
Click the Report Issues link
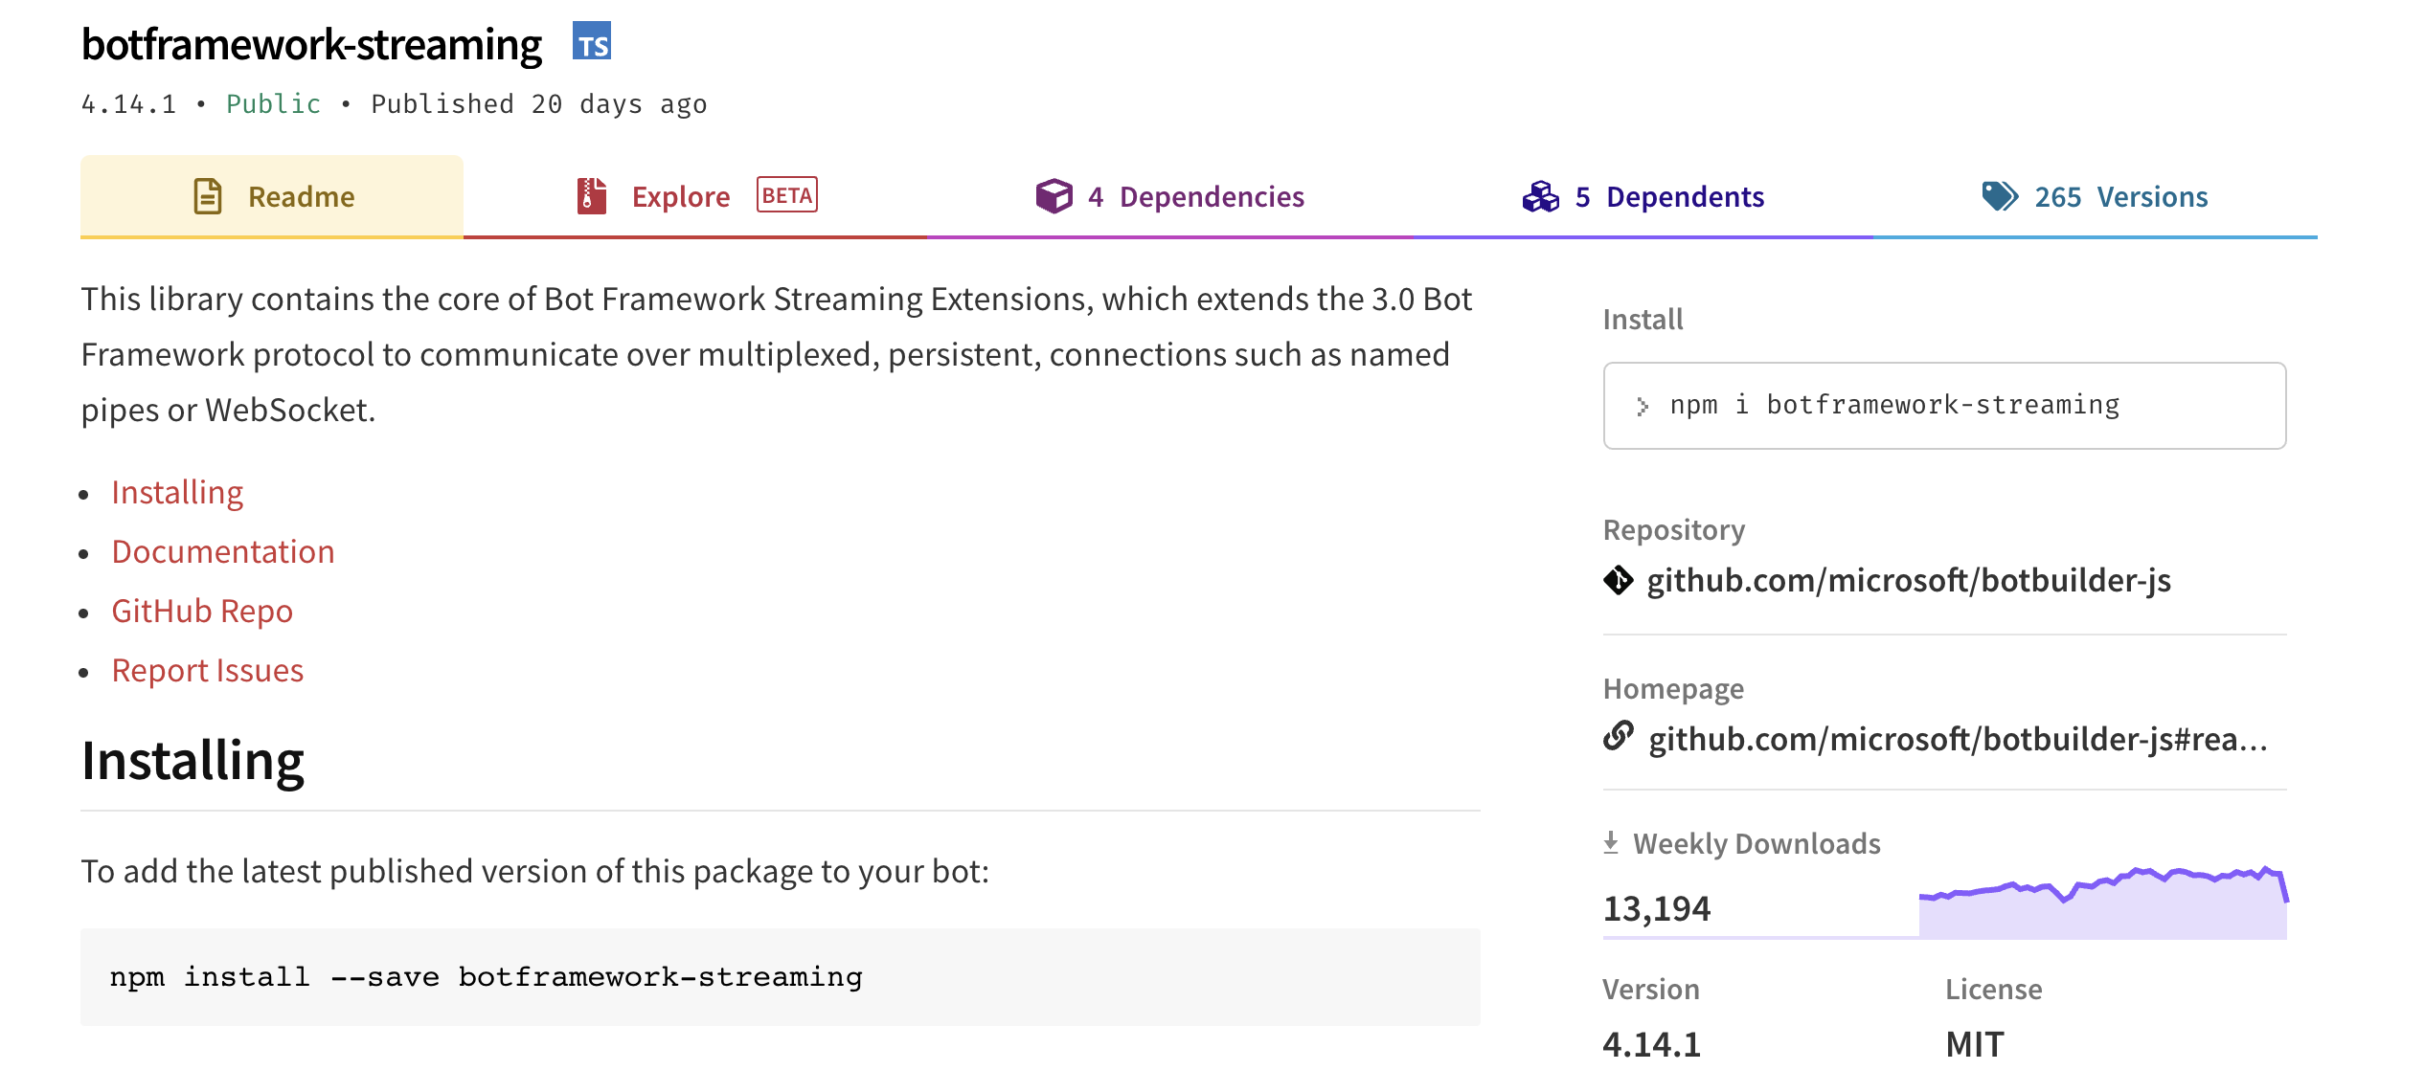(207, 670)
